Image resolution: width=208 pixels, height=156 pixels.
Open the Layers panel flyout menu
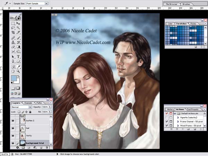51,103
